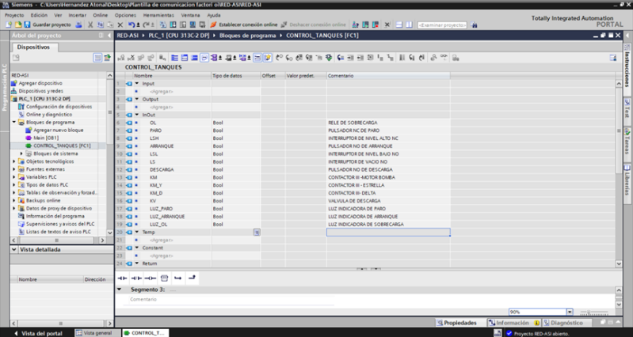Click the comment cell of Temp row

(x=388, y=233)
